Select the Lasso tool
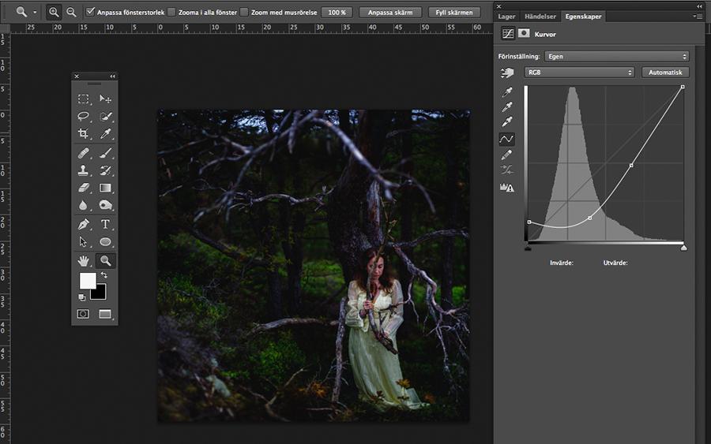The image size is (711, 444). (x=83, y=116)
